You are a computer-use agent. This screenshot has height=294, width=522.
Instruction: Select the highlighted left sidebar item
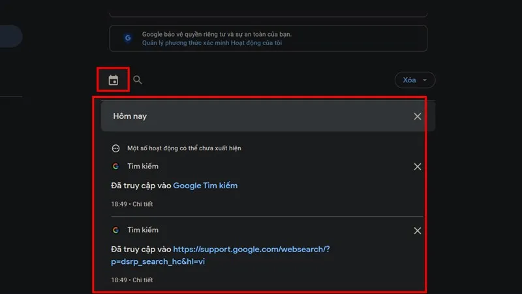(10, 36)
